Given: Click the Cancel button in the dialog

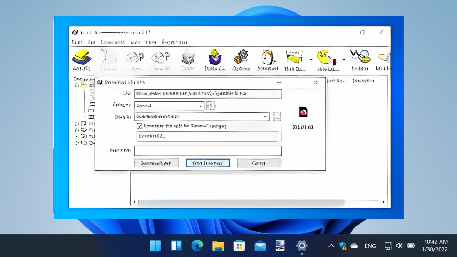Looking at the screenshot, I should click(x=259, y=163).
